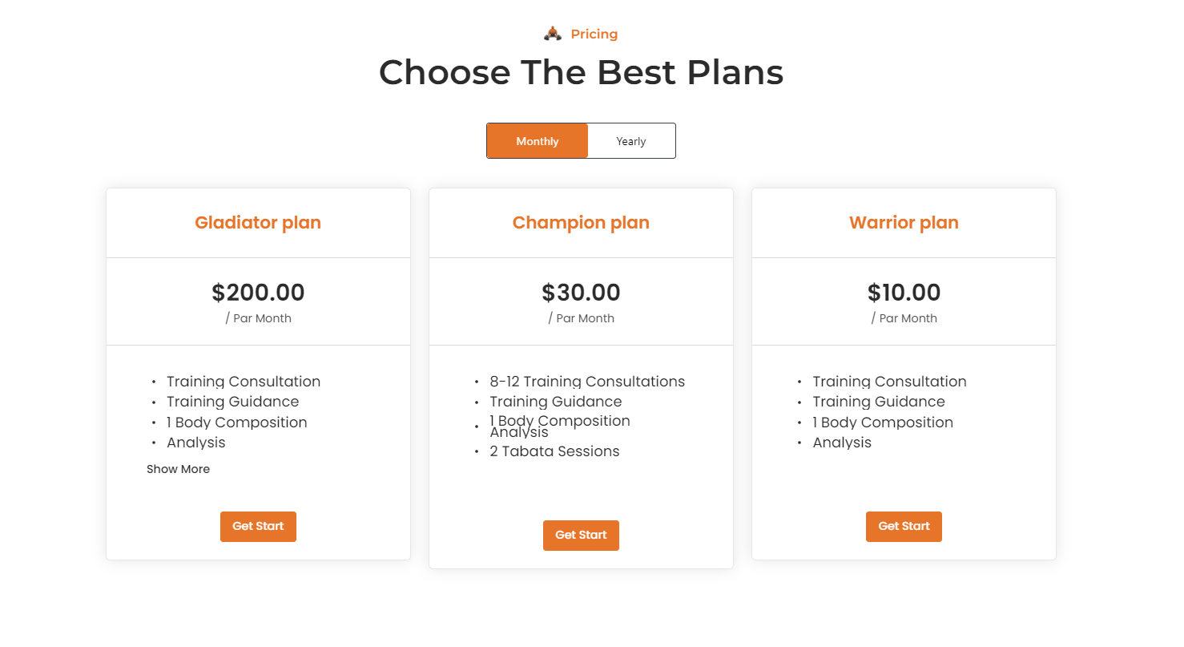The image size is (1184, 647).
Task: Click the flame icon above Pricing heading
Action: [551, 33]
